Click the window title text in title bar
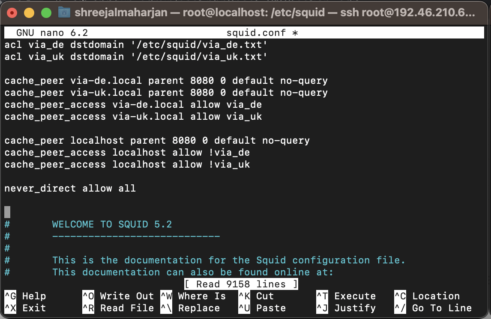 (274, 13)
